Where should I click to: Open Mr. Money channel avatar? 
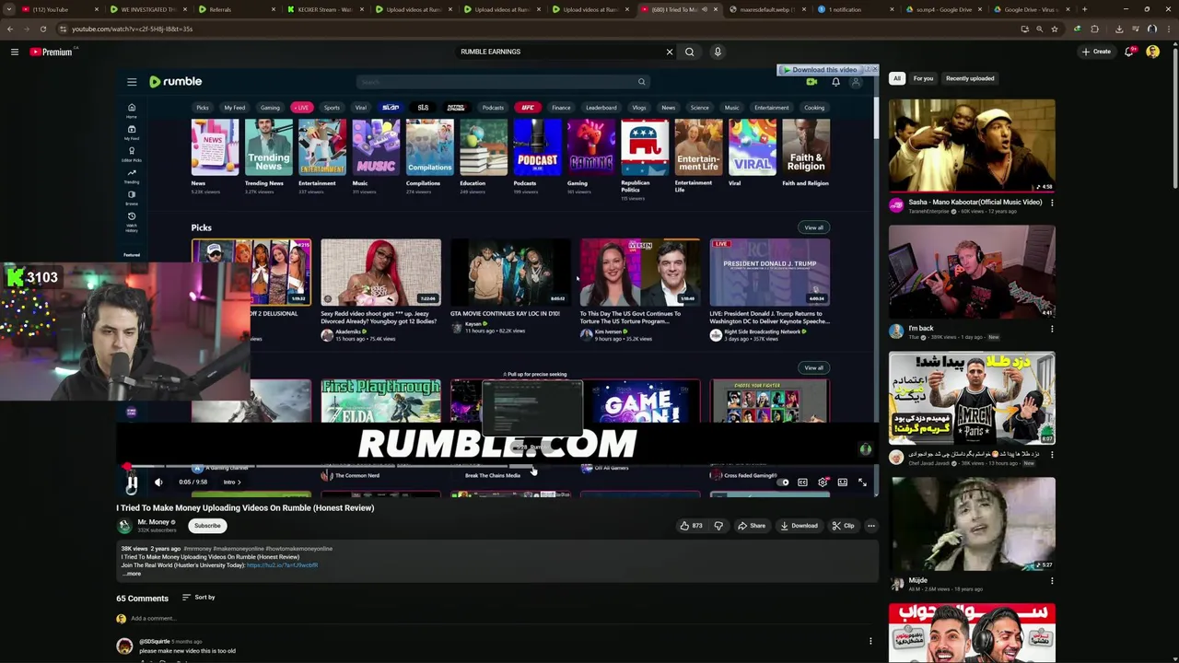124,526
